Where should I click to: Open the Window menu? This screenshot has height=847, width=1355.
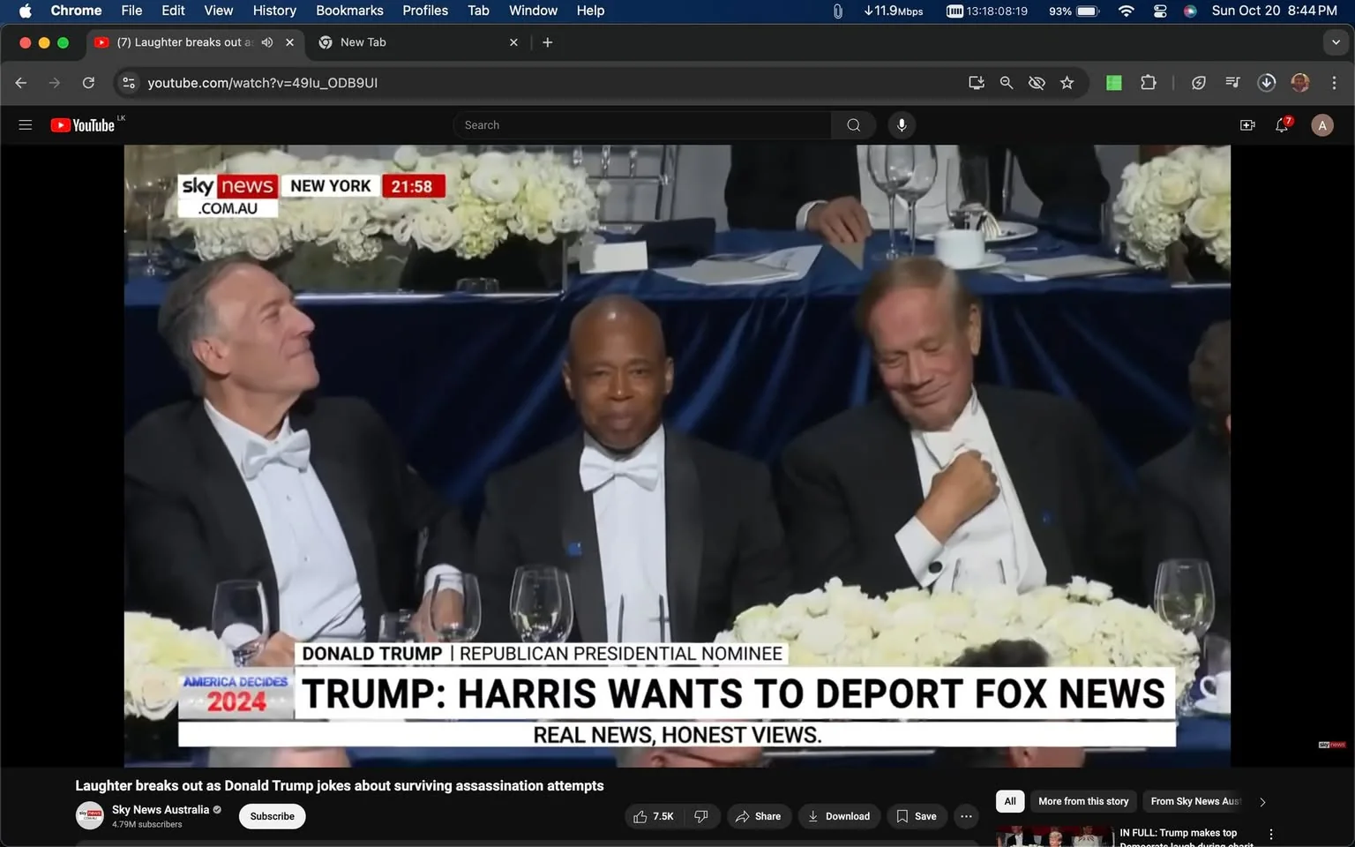533,11
